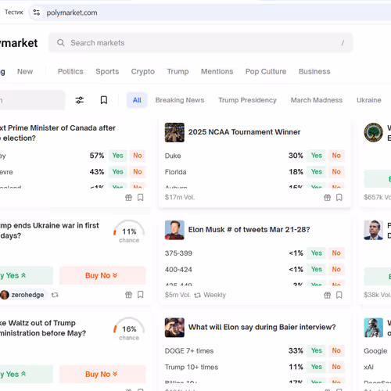Bookmark the NCAA Tournament Winner market

point(339,198)
